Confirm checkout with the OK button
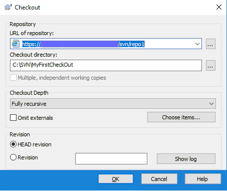This screenshot has height=191, width=227. pos(116,179)
